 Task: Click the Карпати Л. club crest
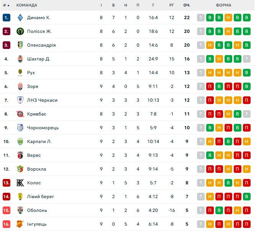[x=20, y=142]
